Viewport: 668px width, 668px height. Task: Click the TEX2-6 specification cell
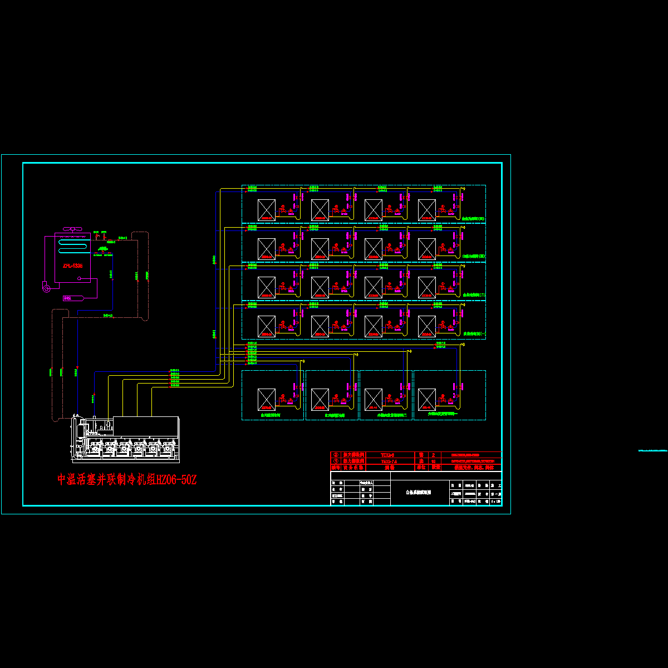coord(387,455)
